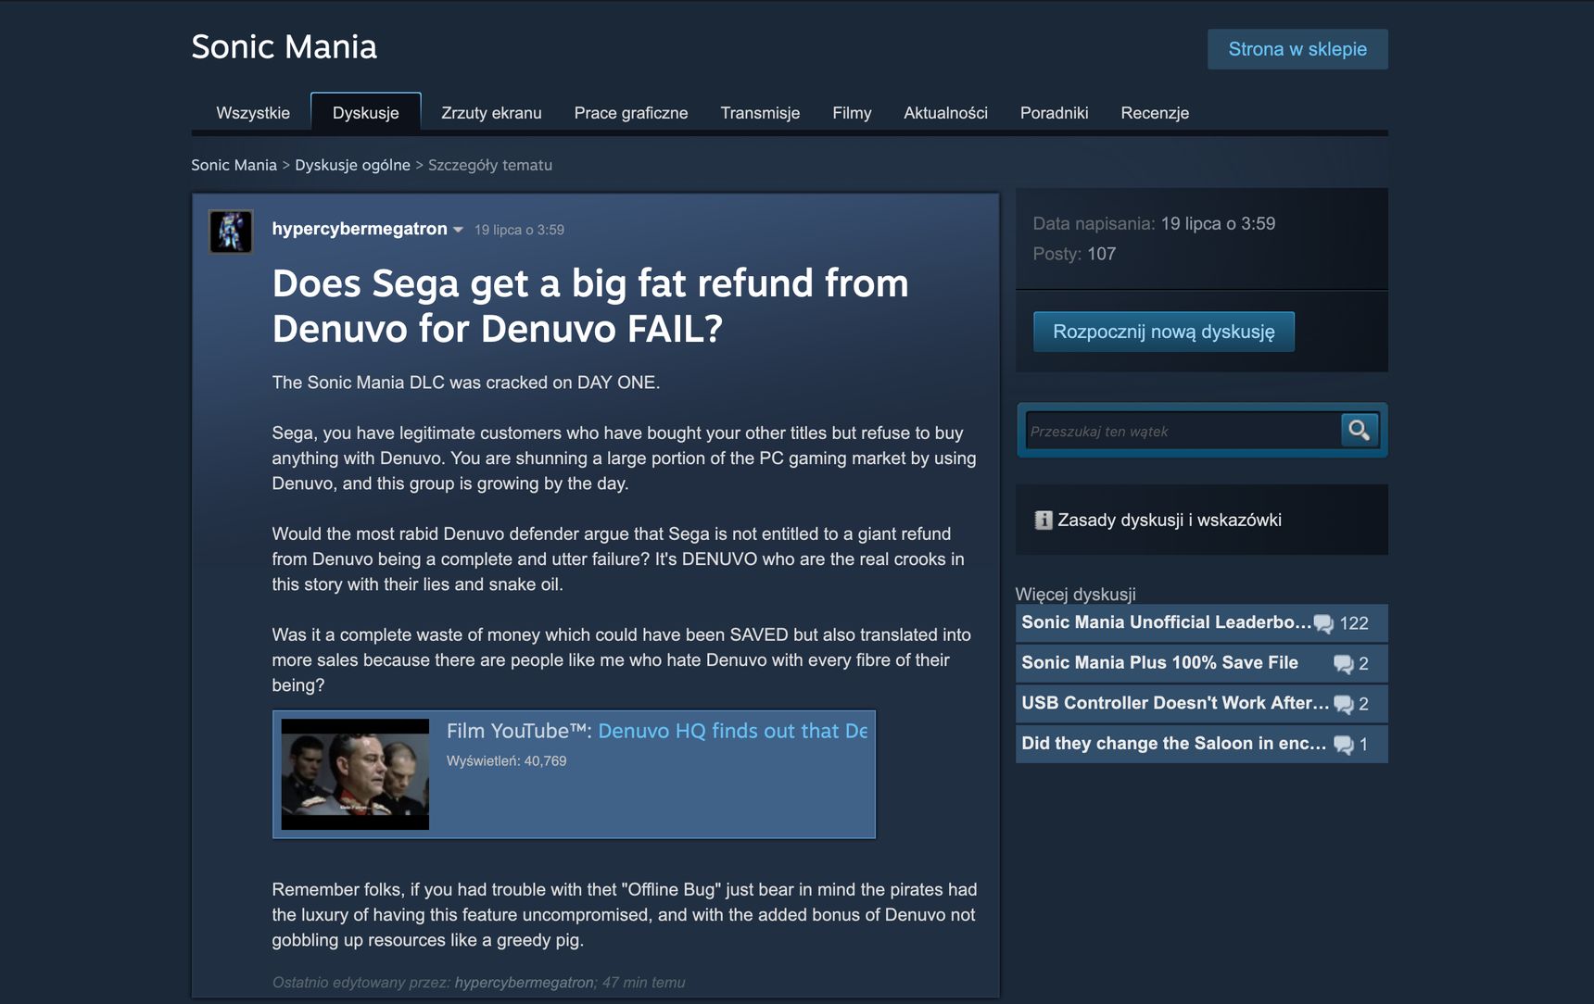Click the YouTube video thumbnail
Screen dimensions: 1594x1004
pos(355,774)
